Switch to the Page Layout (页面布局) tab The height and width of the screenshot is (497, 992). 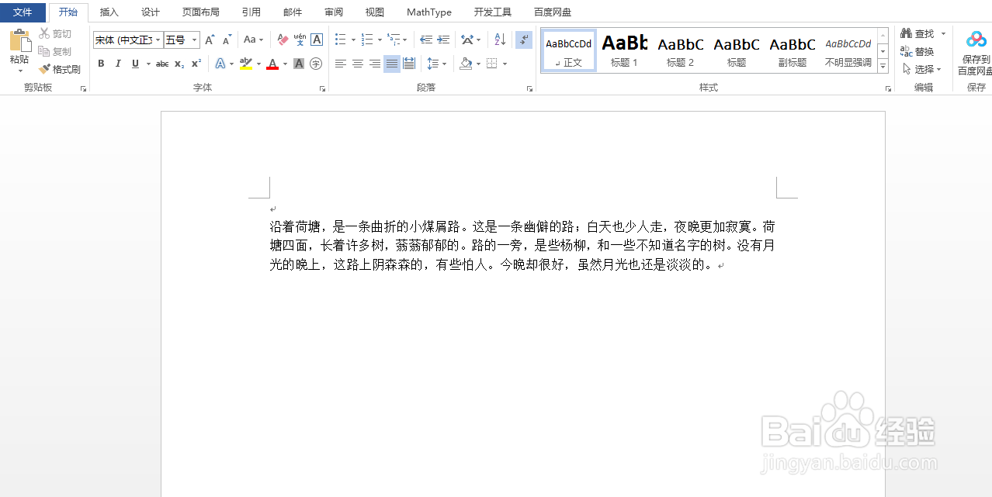201,12
